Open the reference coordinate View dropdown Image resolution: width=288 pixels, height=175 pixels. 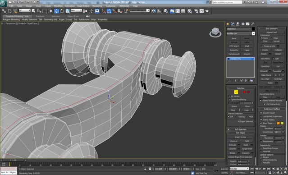pyautogui.click(x=76, y=10)
